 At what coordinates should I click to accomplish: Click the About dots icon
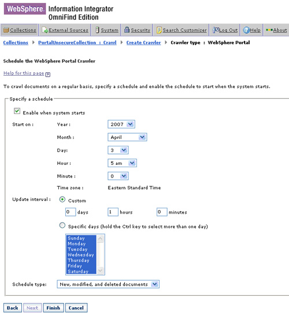coord(269,30)
